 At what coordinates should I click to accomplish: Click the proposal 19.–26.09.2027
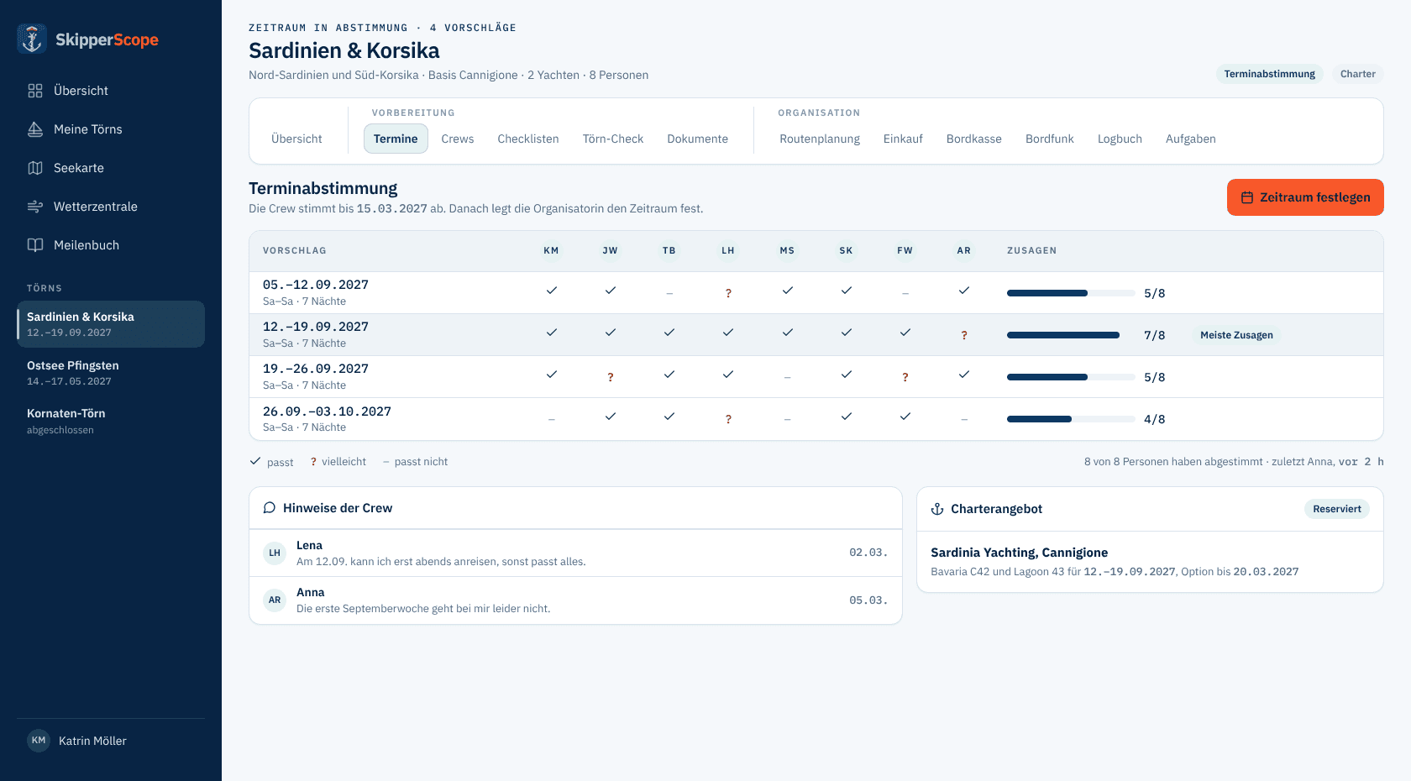click(316, 369)
